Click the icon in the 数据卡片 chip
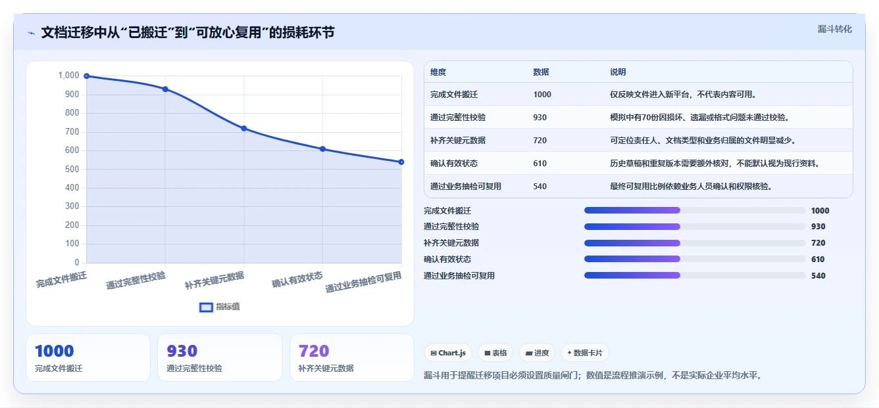The width and height of the screenshot is (879, 408). point(570,353)
